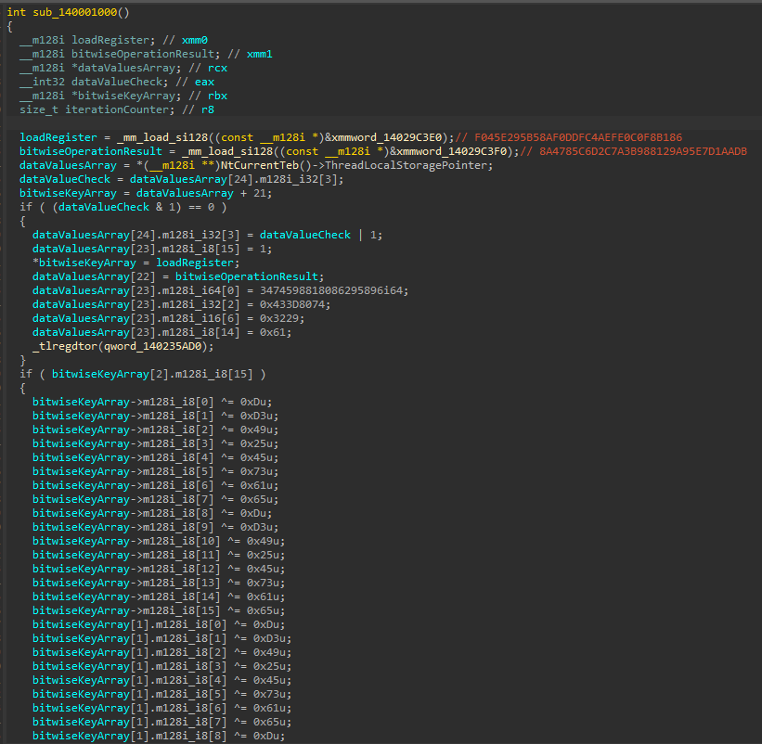Select the bitwiseKeyArray->m128i_i8[10] ^= 0x49u line
This screenshot has width=762, height=744.
pos(159,541)
